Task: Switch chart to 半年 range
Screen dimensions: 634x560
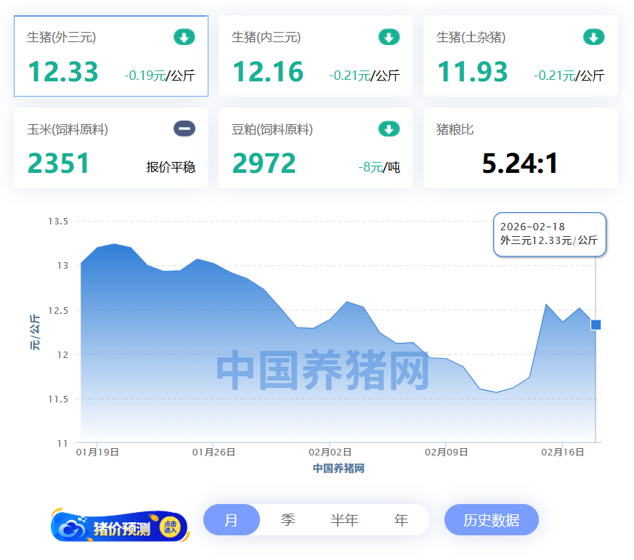Action: [x=344, y=520]
